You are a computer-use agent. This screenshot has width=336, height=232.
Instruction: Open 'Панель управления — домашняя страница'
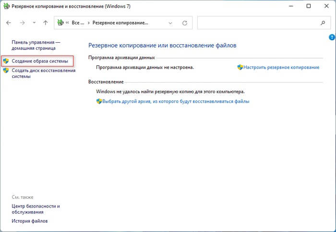(x=36, y=45)
